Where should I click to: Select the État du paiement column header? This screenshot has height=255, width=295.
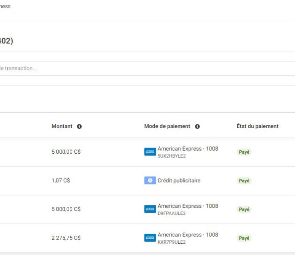tap(257, 126)
